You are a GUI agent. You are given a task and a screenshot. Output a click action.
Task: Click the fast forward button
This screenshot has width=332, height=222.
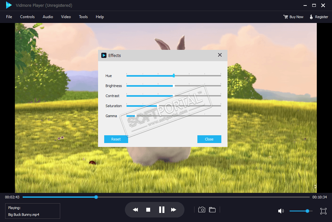(x=174, y=210)
